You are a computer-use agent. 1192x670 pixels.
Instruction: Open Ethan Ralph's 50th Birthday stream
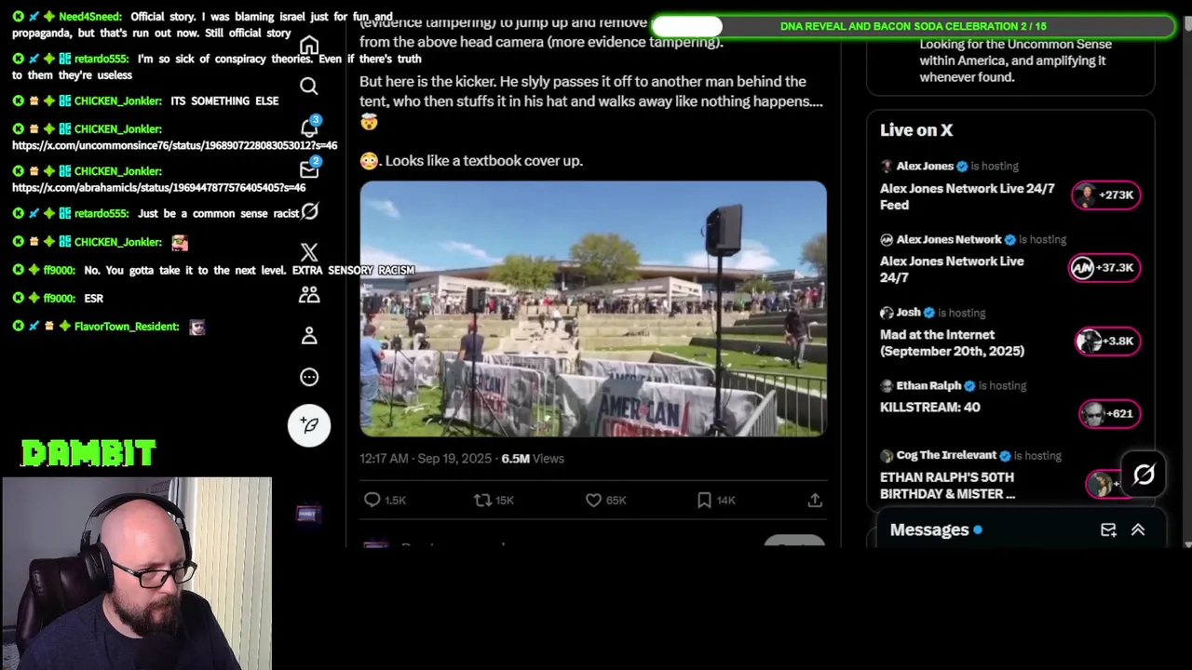pyautogui.click(x=947, y=485)
